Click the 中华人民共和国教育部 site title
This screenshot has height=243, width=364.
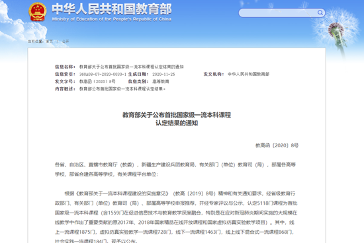[x=112, y=9]
